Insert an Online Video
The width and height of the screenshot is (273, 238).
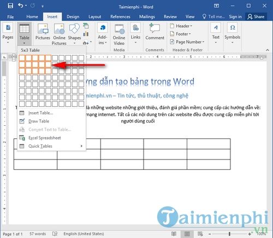click(x=119, y=34)
